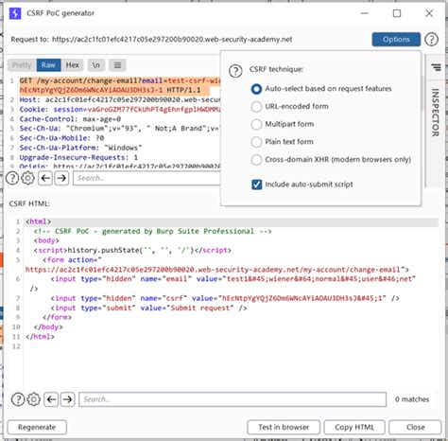Click the Cookie header line in request
Image resolution: width=448 pixels, height=441 pixels.
click(120, 110)
